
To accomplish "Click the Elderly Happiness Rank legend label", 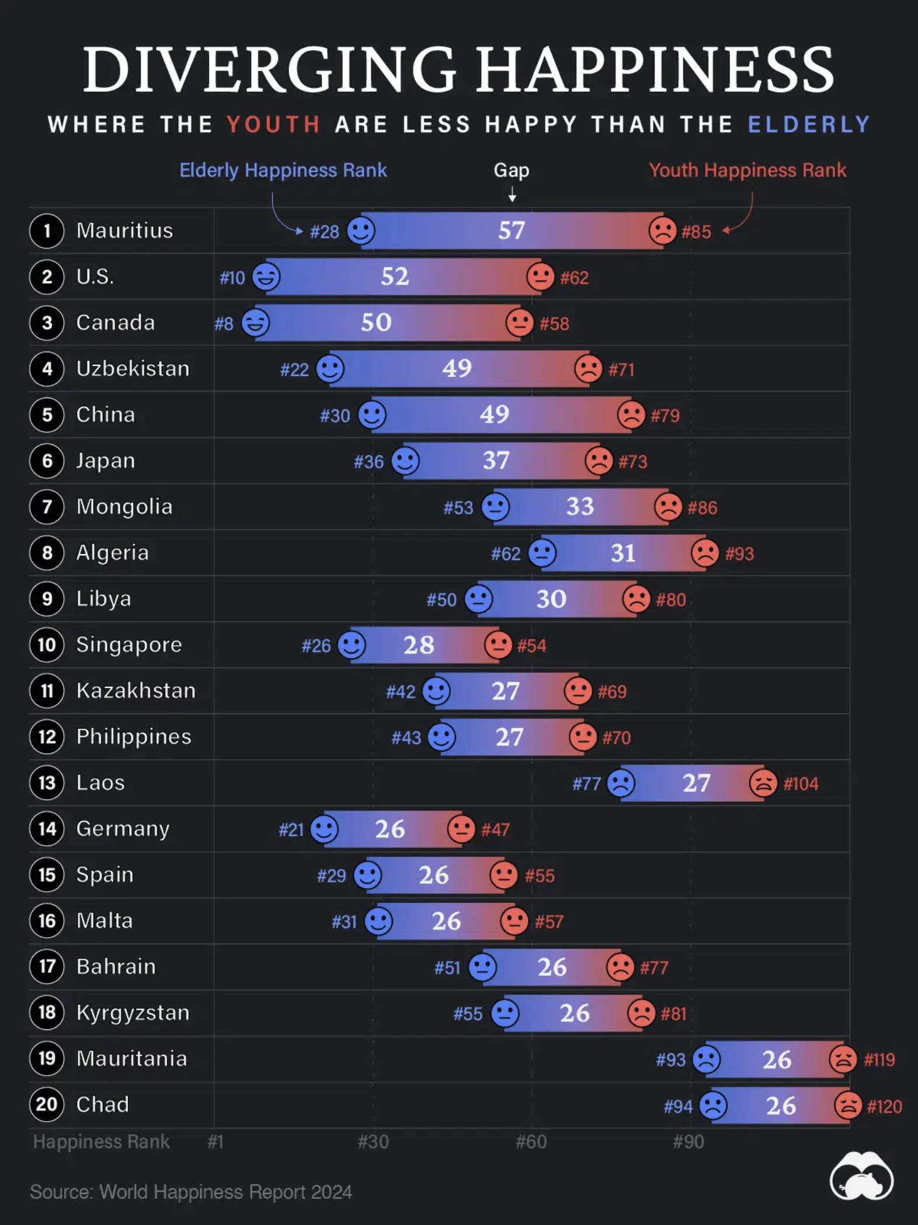I will tap(283, 170).
